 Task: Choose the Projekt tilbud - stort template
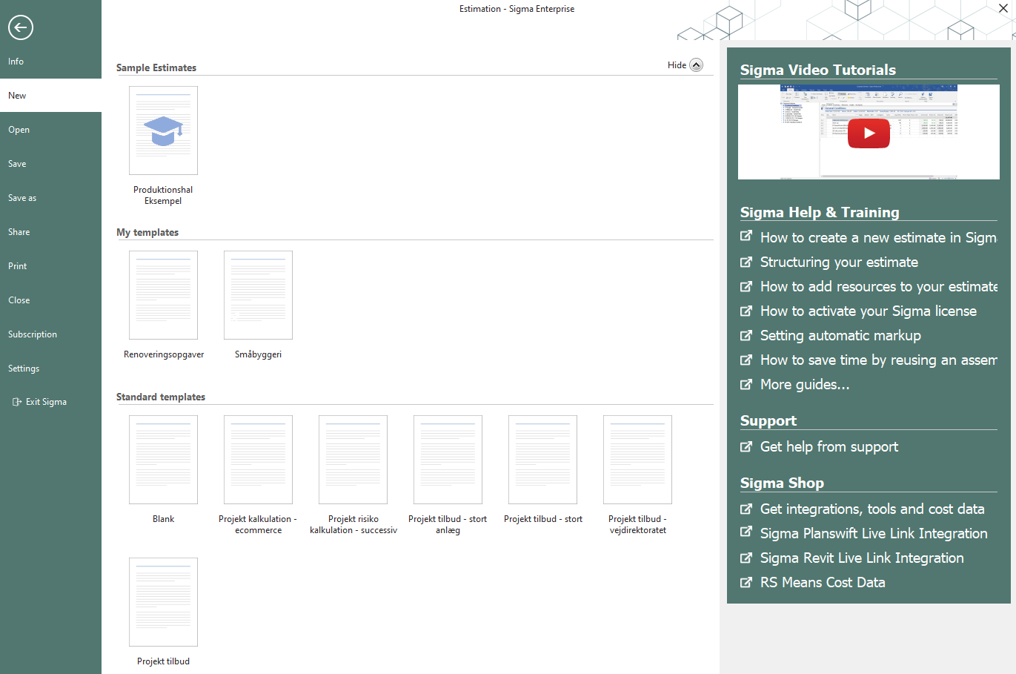tap(542, 460)
